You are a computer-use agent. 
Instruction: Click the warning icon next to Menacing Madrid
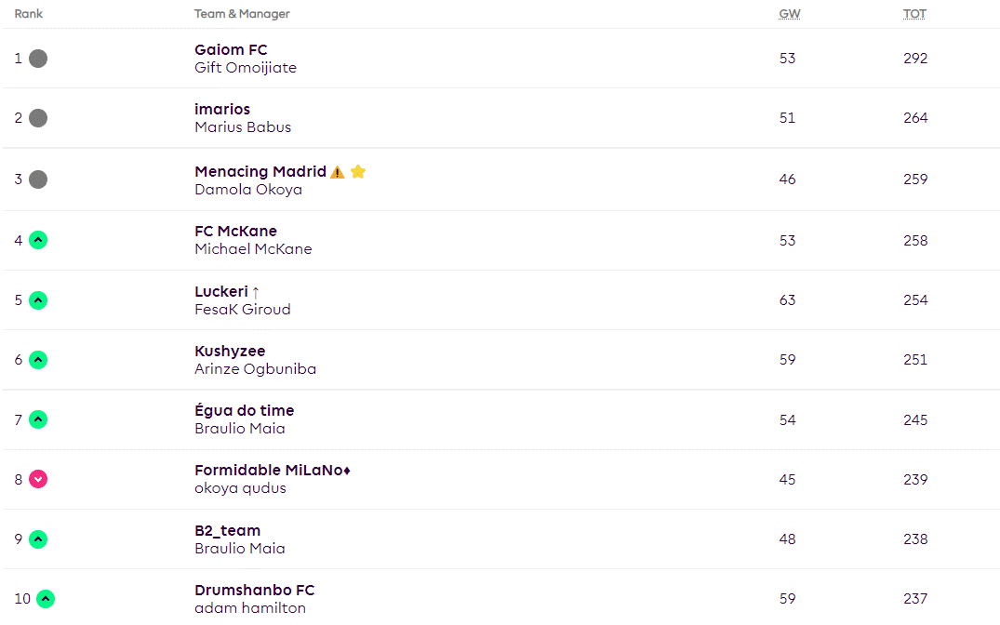point(338,172)
